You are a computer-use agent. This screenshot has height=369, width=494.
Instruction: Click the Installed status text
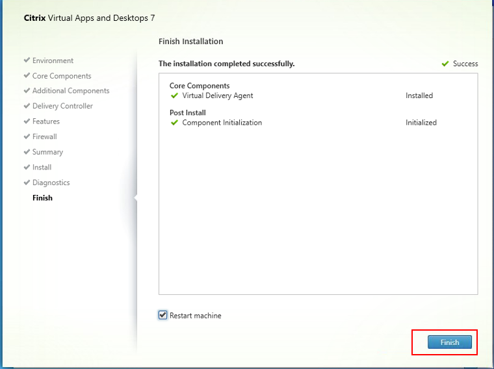coord(419,95)
